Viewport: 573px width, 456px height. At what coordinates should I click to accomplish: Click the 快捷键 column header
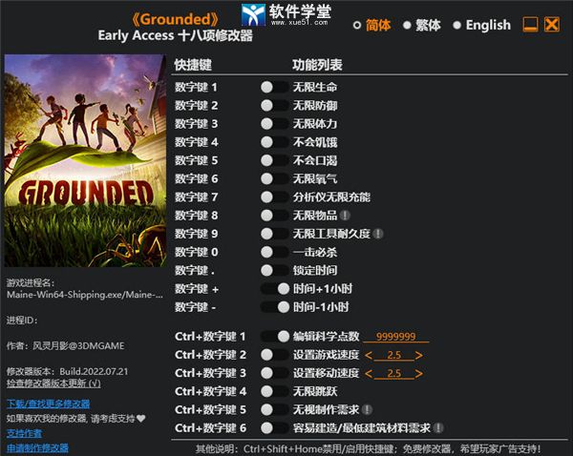click(x=193, y=65)
